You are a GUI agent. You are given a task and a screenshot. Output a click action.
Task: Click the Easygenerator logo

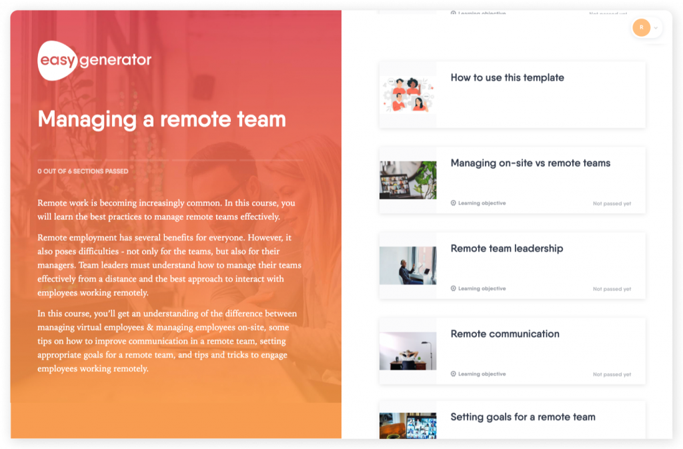(x=95, y=61)
